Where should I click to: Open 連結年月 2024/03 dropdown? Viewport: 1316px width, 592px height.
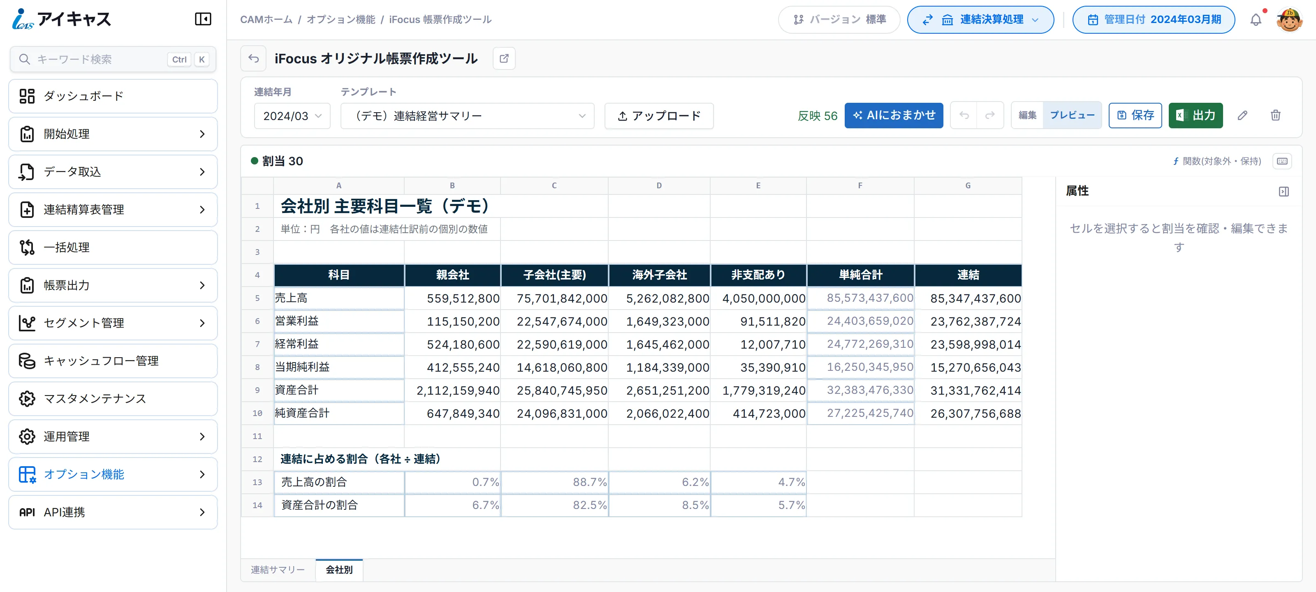coord(292,116)
